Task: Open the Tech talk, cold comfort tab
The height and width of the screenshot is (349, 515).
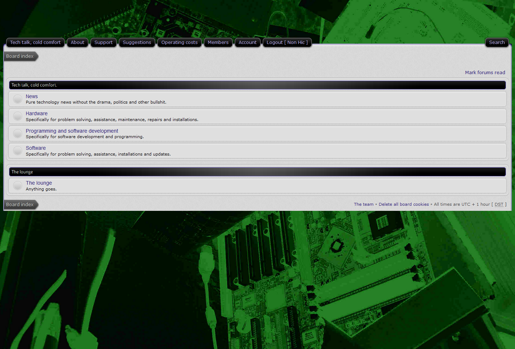Action: 35,43
